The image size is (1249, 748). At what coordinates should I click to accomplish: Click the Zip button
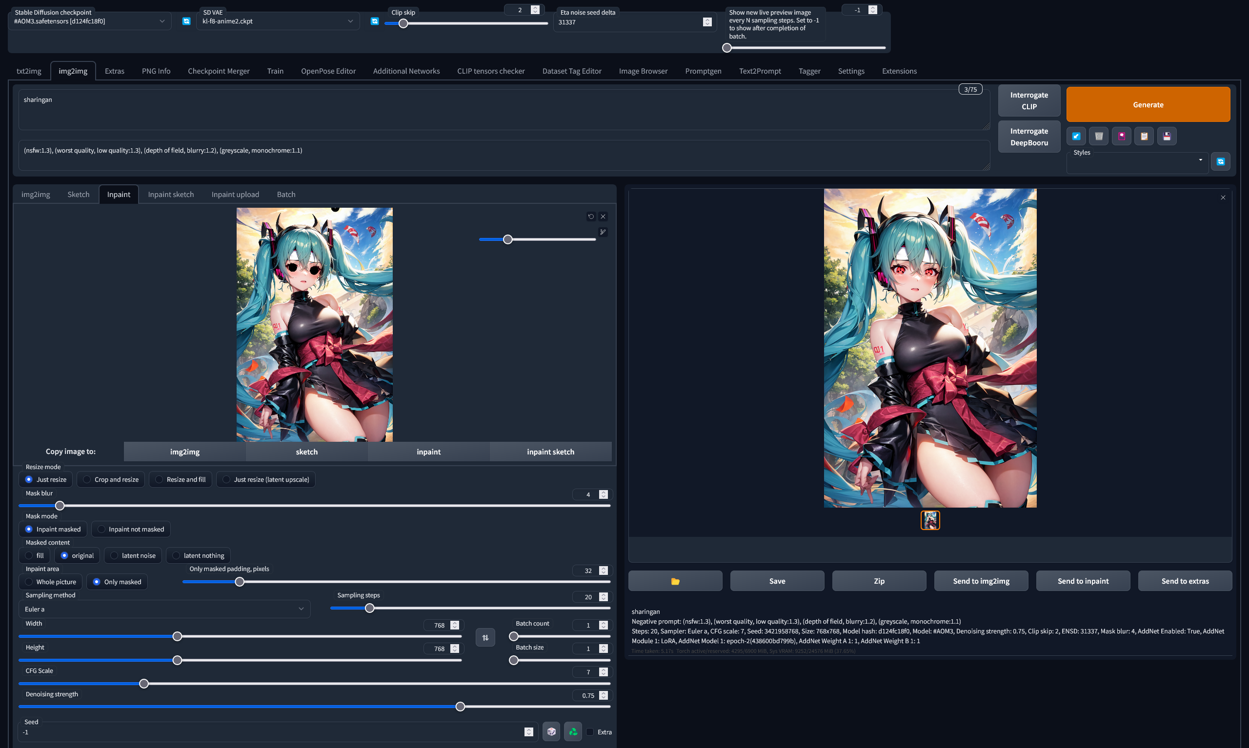pyautogui.click(x=879, y=581)
